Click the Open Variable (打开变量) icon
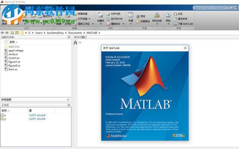239x149 pixels. pos(75,19)
